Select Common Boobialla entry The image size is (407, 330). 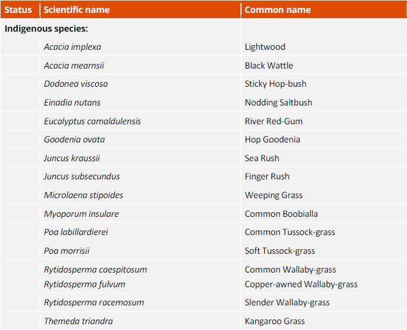[x=281, y=214]
